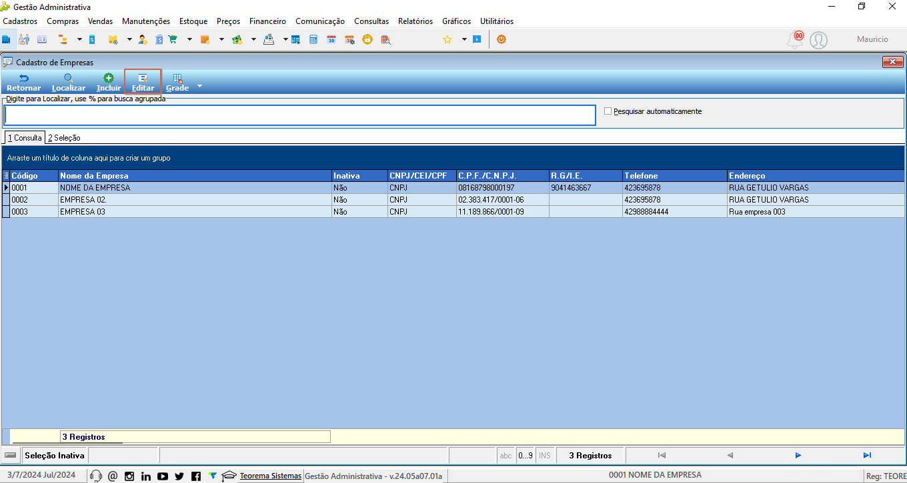Expand dropdown next to money bills icon
Image resolution: width=907 pixels, height=483 pixels.
point(253,40)
